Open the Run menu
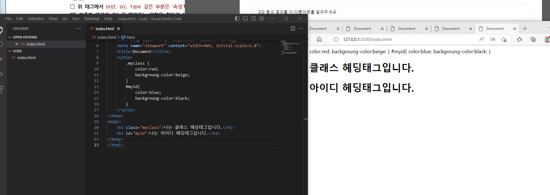The image size is (550, 195). 76,18
